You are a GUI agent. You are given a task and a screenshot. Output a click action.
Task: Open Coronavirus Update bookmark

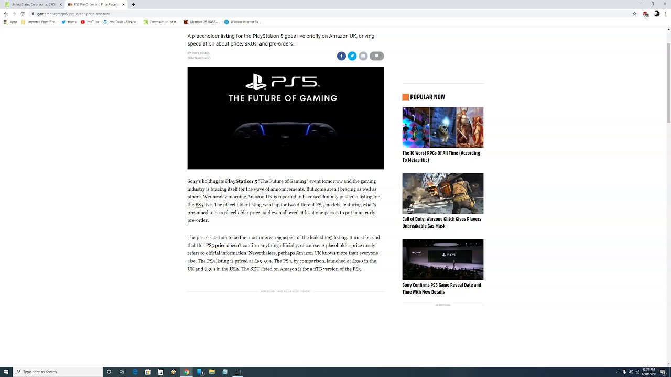click(161, 22)
